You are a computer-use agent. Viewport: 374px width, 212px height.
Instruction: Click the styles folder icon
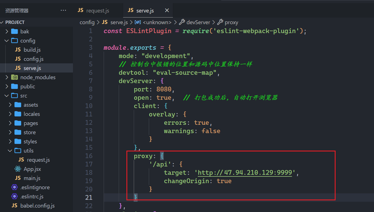click(18, 141)
